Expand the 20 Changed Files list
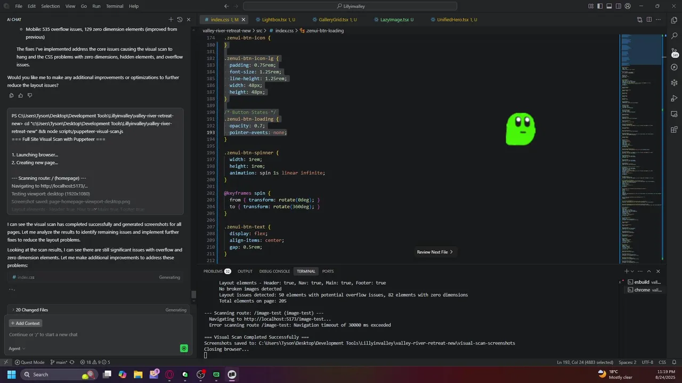This screenshot has width=682, height=383. 99,310
